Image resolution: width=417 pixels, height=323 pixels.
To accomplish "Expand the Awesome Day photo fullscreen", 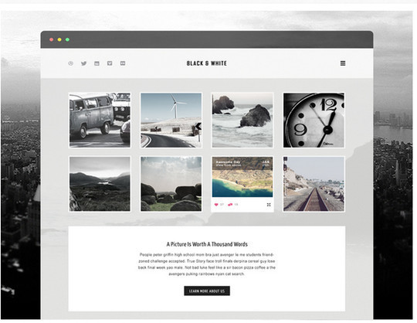I will click(x=269, y=205).
